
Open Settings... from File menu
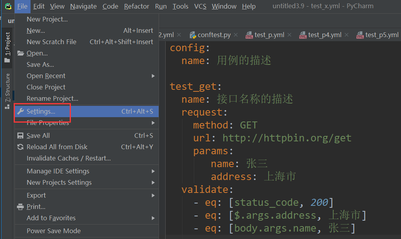pyautogui.click(x=87, y=111)
